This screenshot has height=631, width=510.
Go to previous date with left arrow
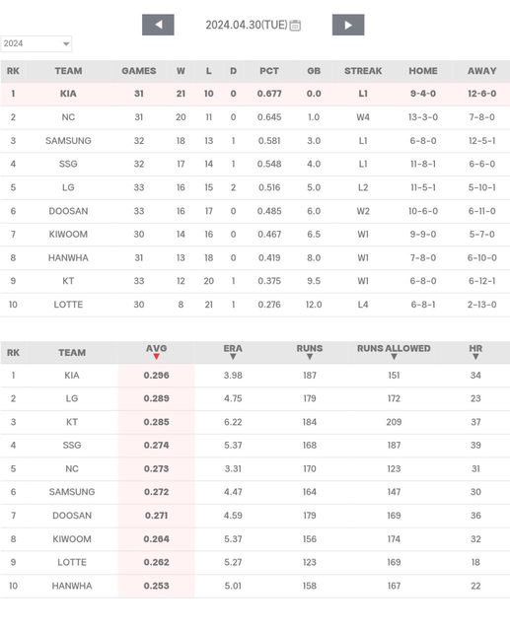(x=158, y=25)
